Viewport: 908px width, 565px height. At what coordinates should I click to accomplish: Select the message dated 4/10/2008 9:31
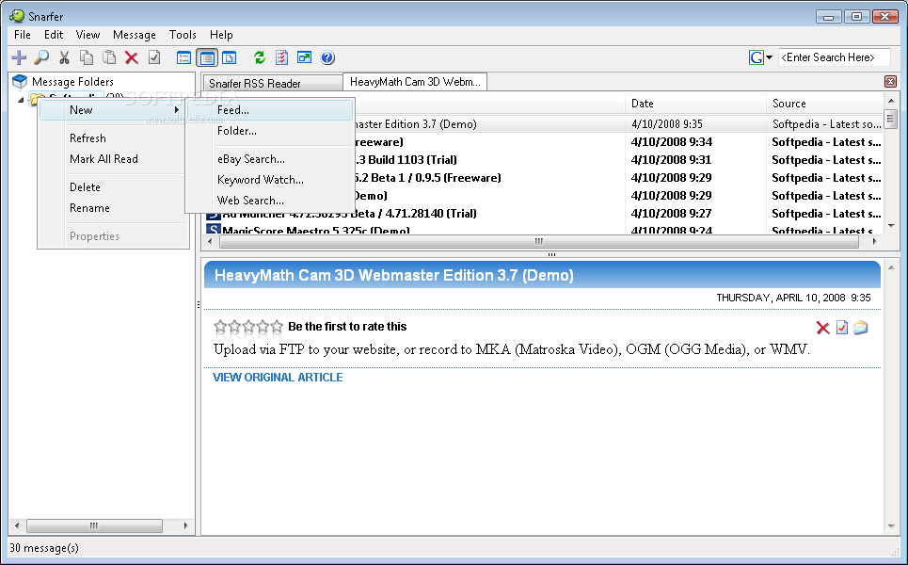[x=543, y=160]
